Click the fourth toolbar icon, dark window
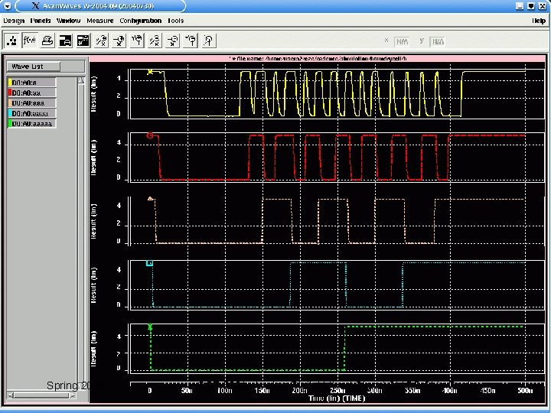Screen dimensions: 551x413 66,40
